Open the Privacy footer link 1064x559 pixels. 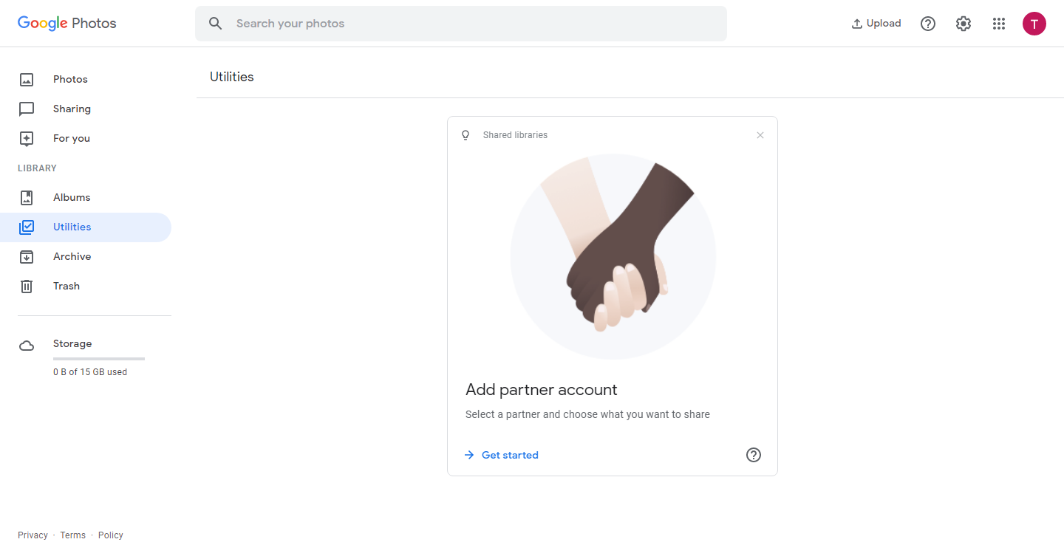coord(33,535)
